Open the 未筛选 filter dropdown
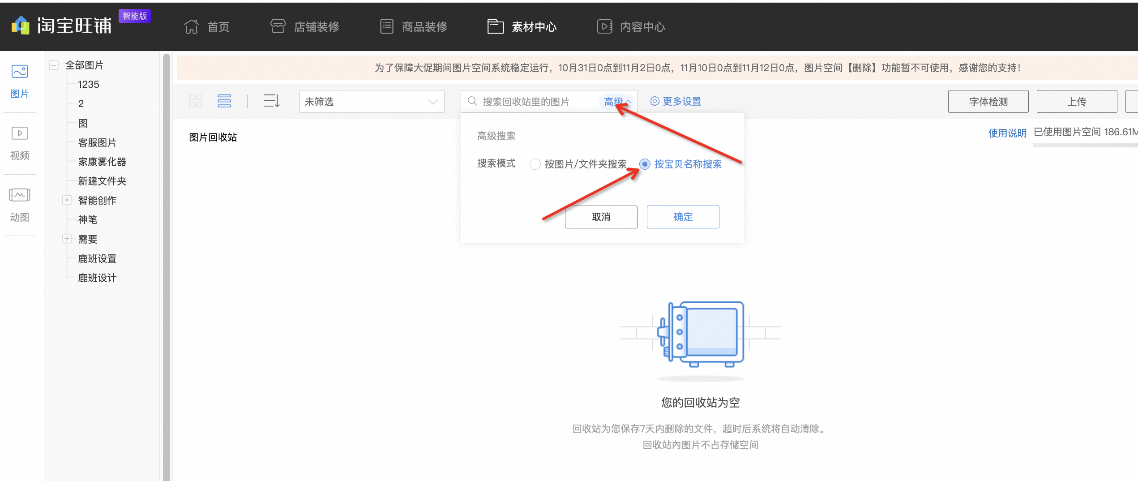This screenshot has height=481, width=1138. 372,102
